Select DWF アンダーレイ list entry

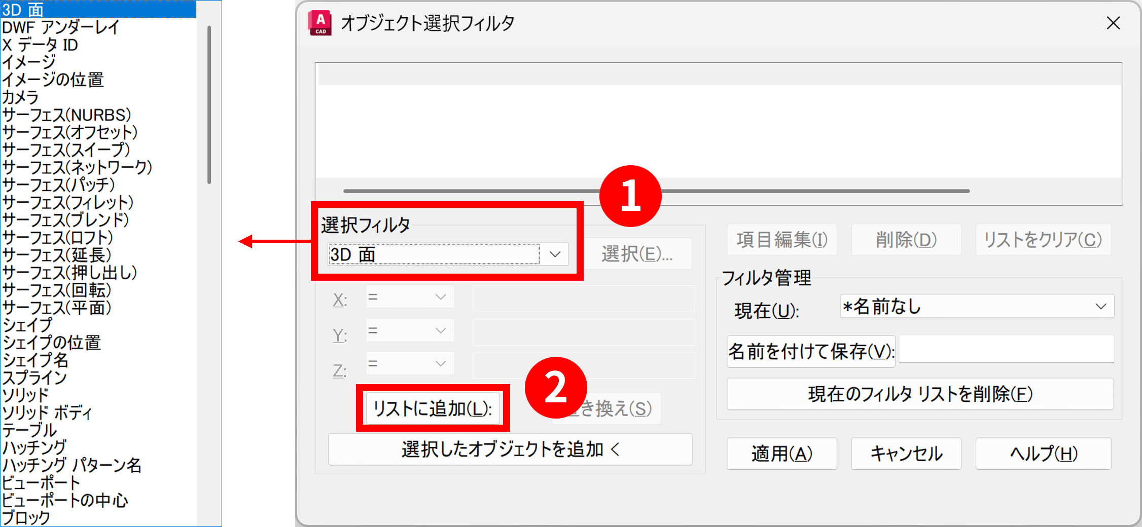pyautogui.click(x=61, y=27)
